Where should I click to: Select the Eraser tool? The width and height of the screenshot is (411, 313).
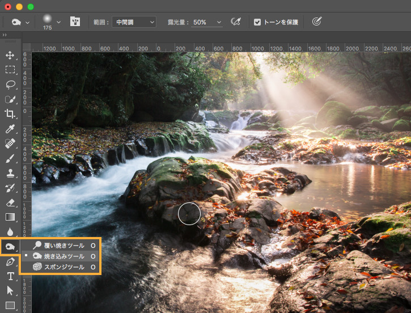(x=10, y=202)
